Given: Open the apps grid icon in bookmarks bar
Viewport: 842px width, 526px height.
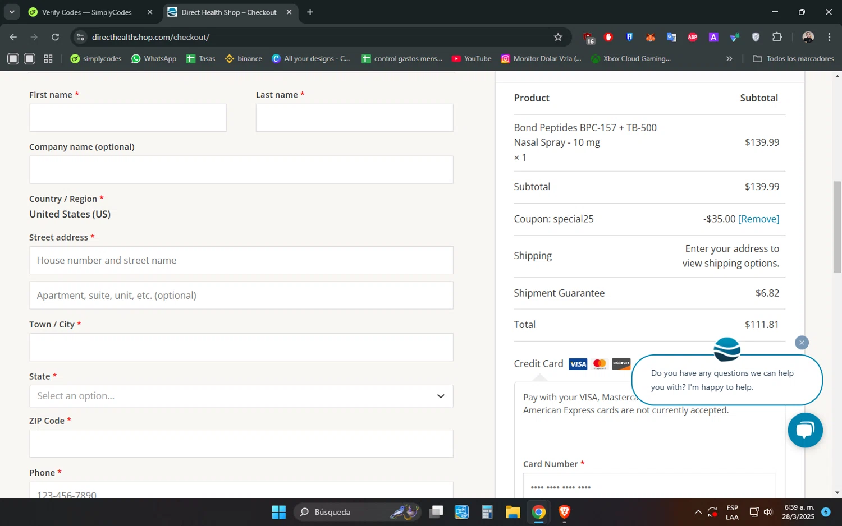Looking at the screenshot, I should pos(48,58).
